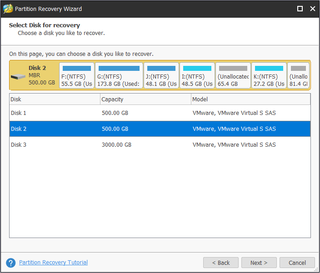Maximize the wizard window
The width and height of the screenshot is (320, 273).
click(x=300, y=9)
